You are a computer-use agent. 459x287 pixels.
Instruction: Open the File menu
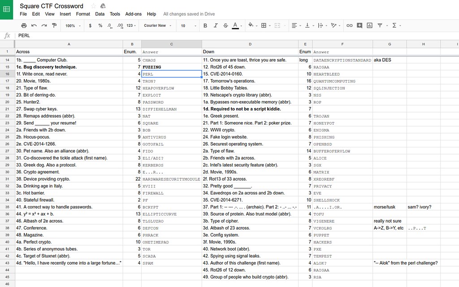tap(23, 14)
